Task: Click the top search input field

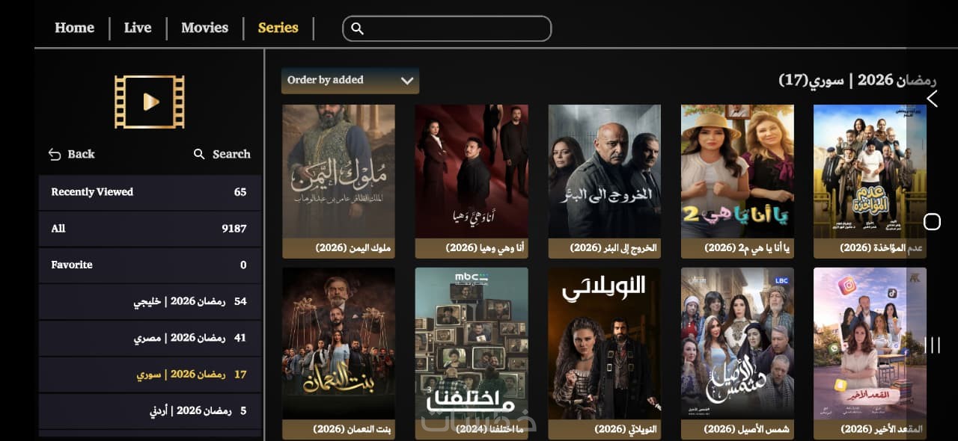Action: [447, 28]
